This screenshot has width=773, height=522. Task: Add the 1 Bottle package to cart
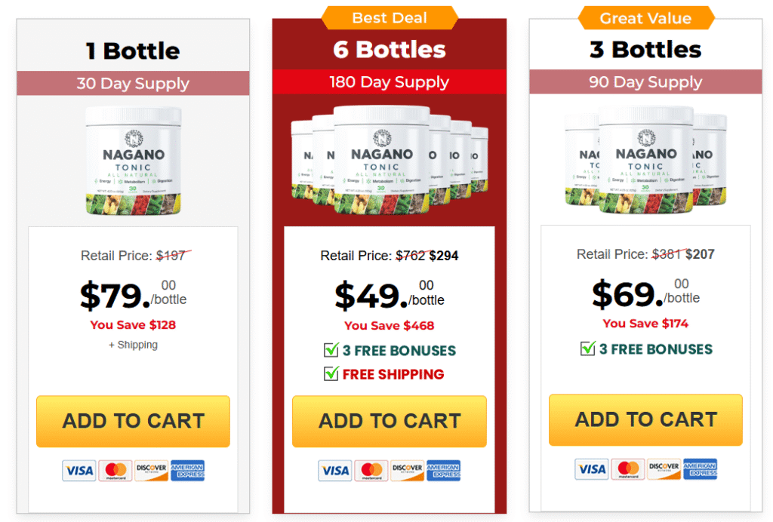click(x=133, y=421)
